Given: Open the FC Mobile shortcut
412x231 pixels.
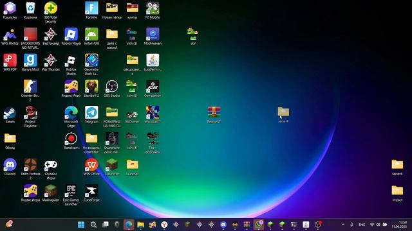Looking at the screenshot, I should (x=153, y=10).
